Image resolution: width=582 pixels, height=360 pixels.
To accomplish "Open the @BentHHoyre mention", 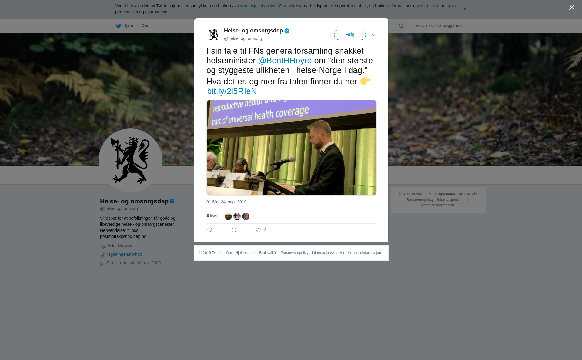I will point(285,61).
